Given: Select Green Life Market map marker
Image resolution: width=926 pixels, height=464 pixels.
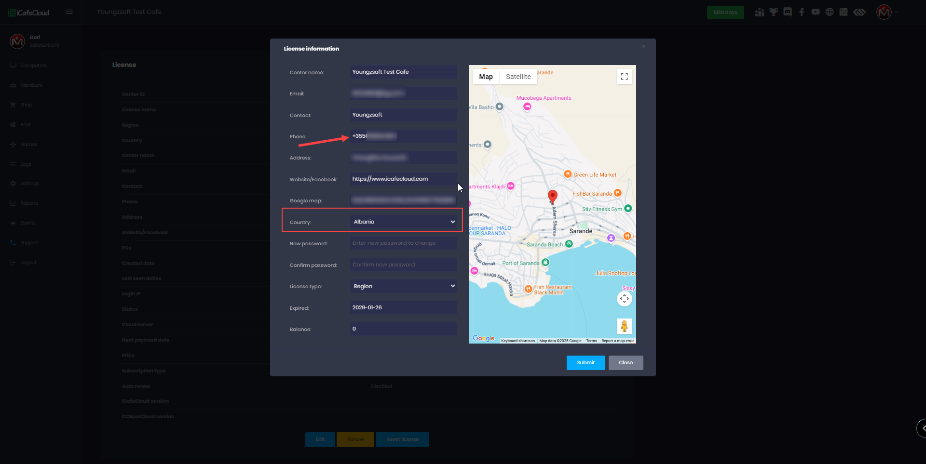Looking at the screenshot, I should click(x=568, y=174).
